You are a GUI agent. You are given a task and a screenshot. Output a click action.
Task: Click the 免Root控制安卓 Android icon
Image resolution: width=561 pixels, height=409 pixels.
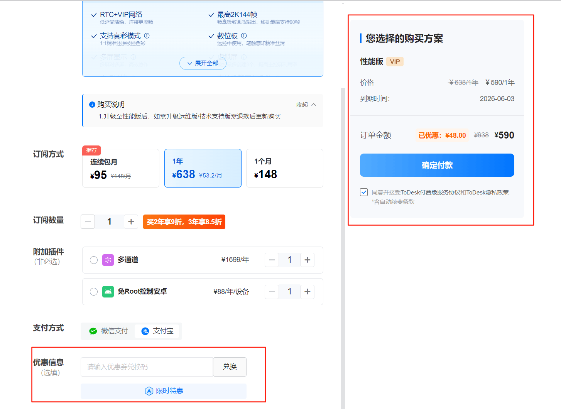click(x=108, y=292)
